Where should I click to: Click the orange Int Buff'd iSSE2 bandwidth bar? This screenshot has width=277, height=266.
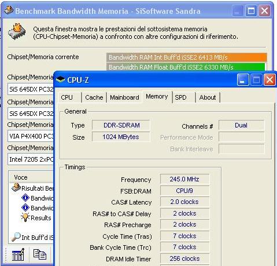click(x=187, y=57)
